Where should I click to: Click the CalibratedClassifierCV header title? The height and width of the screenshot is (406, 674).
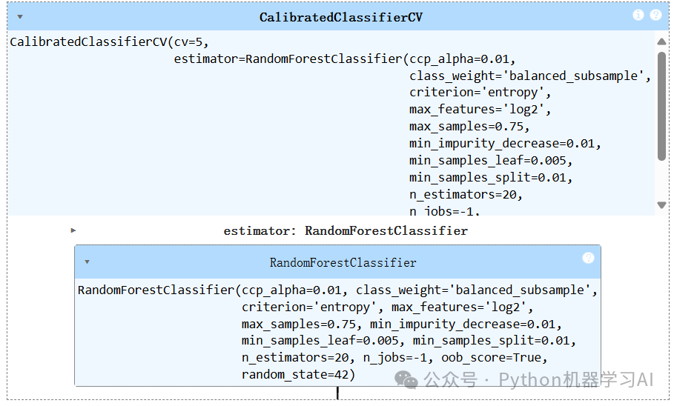point(341,18)
